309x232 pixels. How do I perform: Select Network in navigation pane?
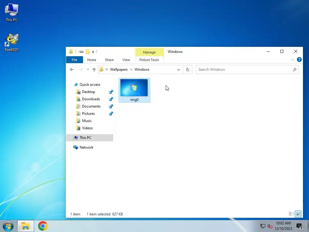click(x=86, y=147)
